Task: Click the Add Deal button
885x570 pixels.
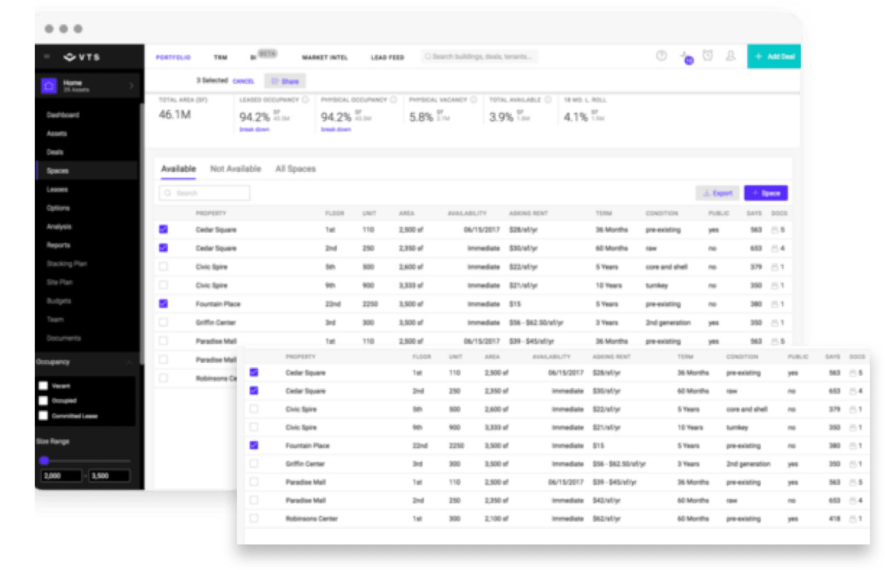Action: [x=774, y=56]
